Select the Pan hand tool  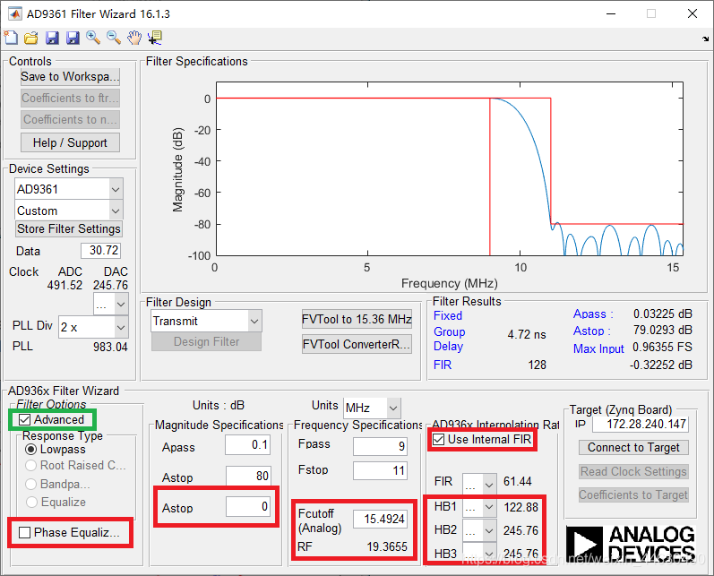(134, 38)
